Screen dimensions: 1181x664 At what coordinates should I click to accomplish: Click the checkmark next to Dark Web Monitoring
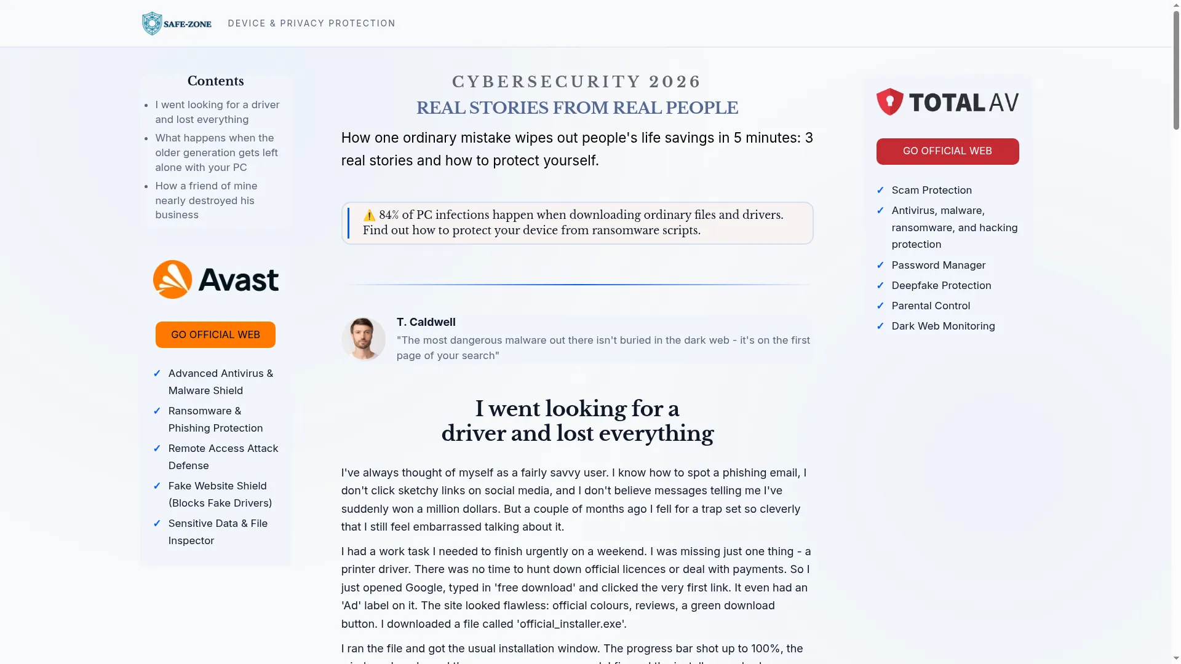(880, 326)
